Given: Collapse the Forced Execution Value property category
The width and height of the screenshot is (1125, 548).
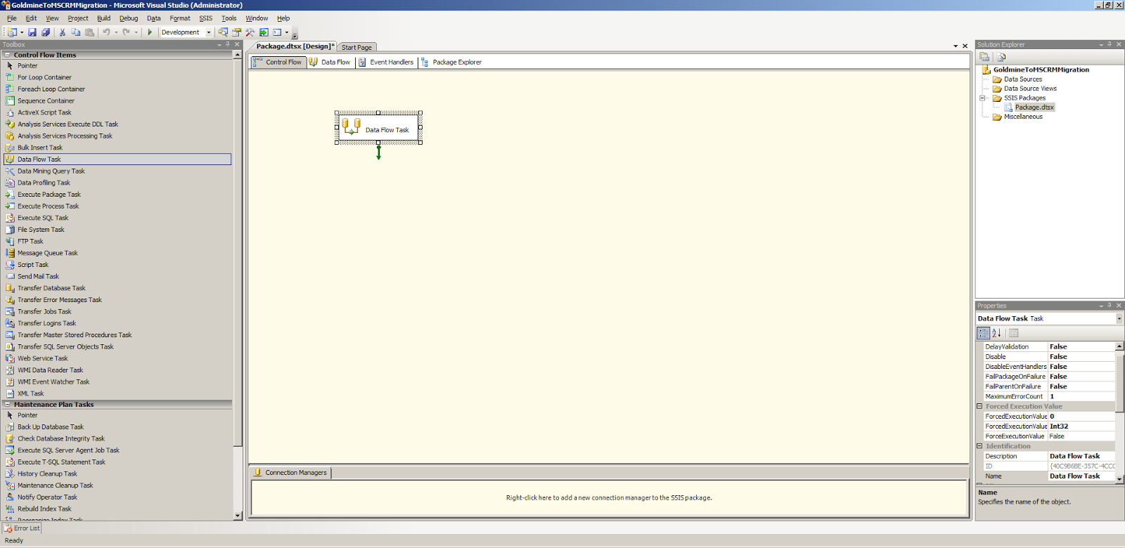Looking at the screenshot, I should (979, 407).
